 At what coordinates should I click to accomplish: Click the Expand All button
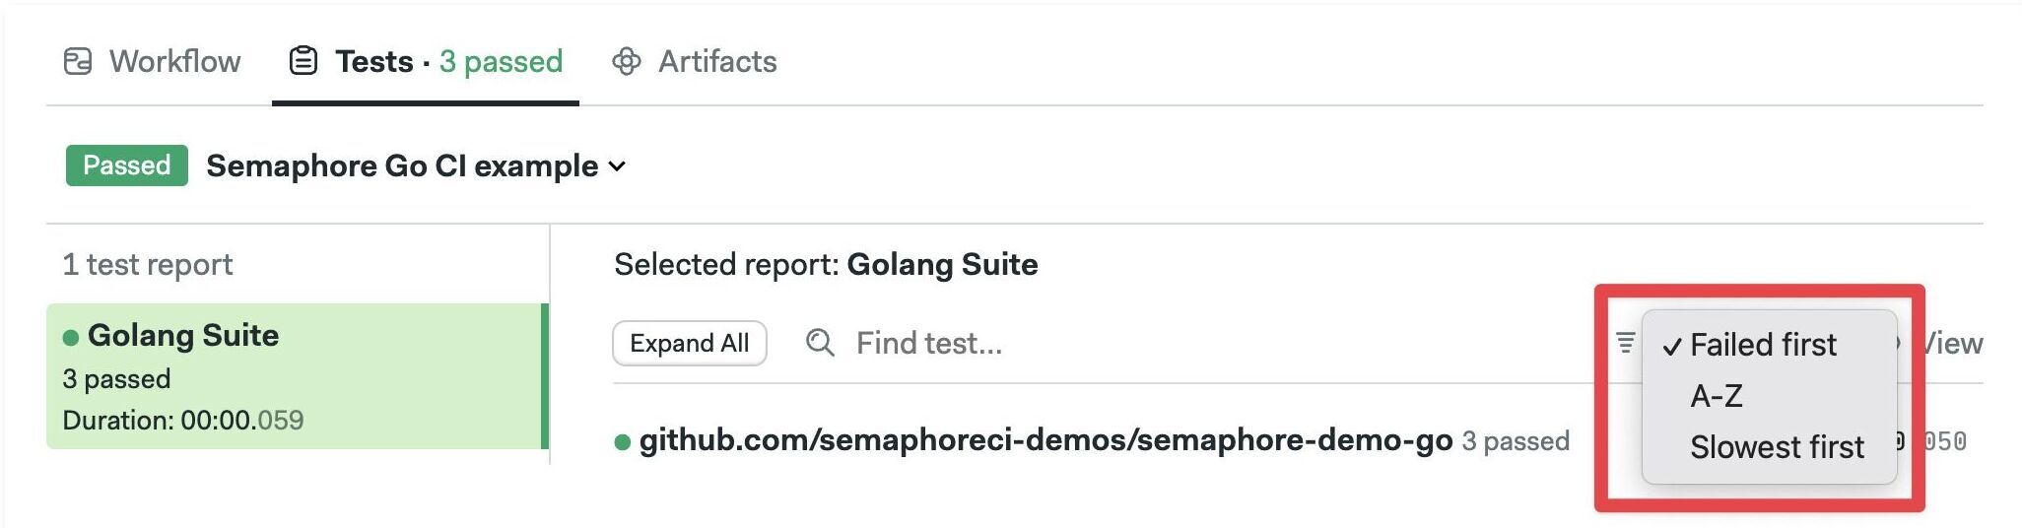coord(690,343)
